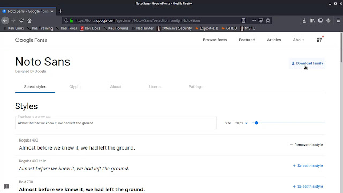Open the Kali Training bookmark
Viewport: 343px width, 193px height.
pyautogui.click(x=40, y=28)
